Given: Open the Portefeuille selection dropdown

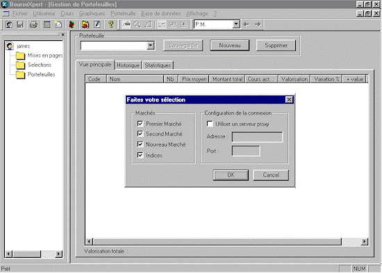Looking at the screenshot, I should 151,46.
